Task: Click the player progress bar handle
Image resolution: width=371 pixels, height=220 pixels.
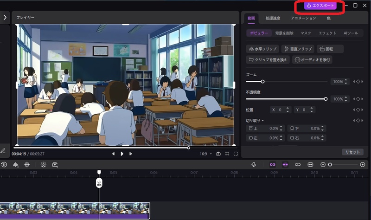Action: pos(188,148)
